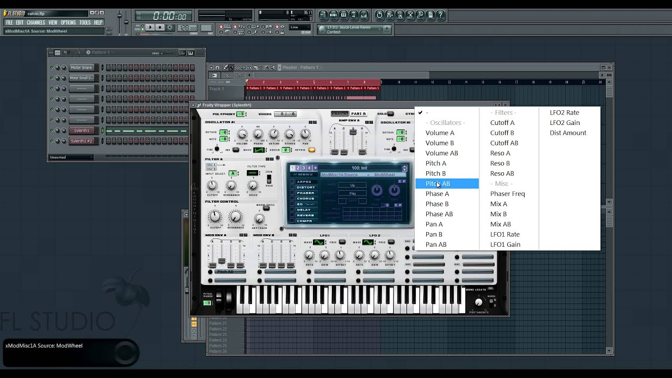Screen dimensions: 672x378
Task: Change the LFO 1 WAVE selector
Action: coord(319,243)
